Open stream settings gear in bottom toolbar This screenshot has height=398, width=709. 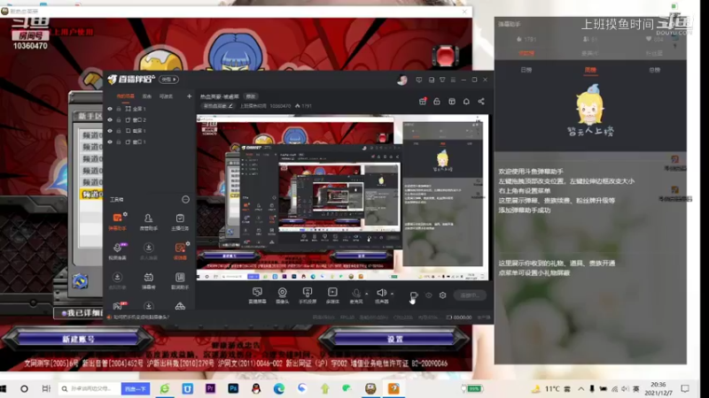(x=442, y=295)
